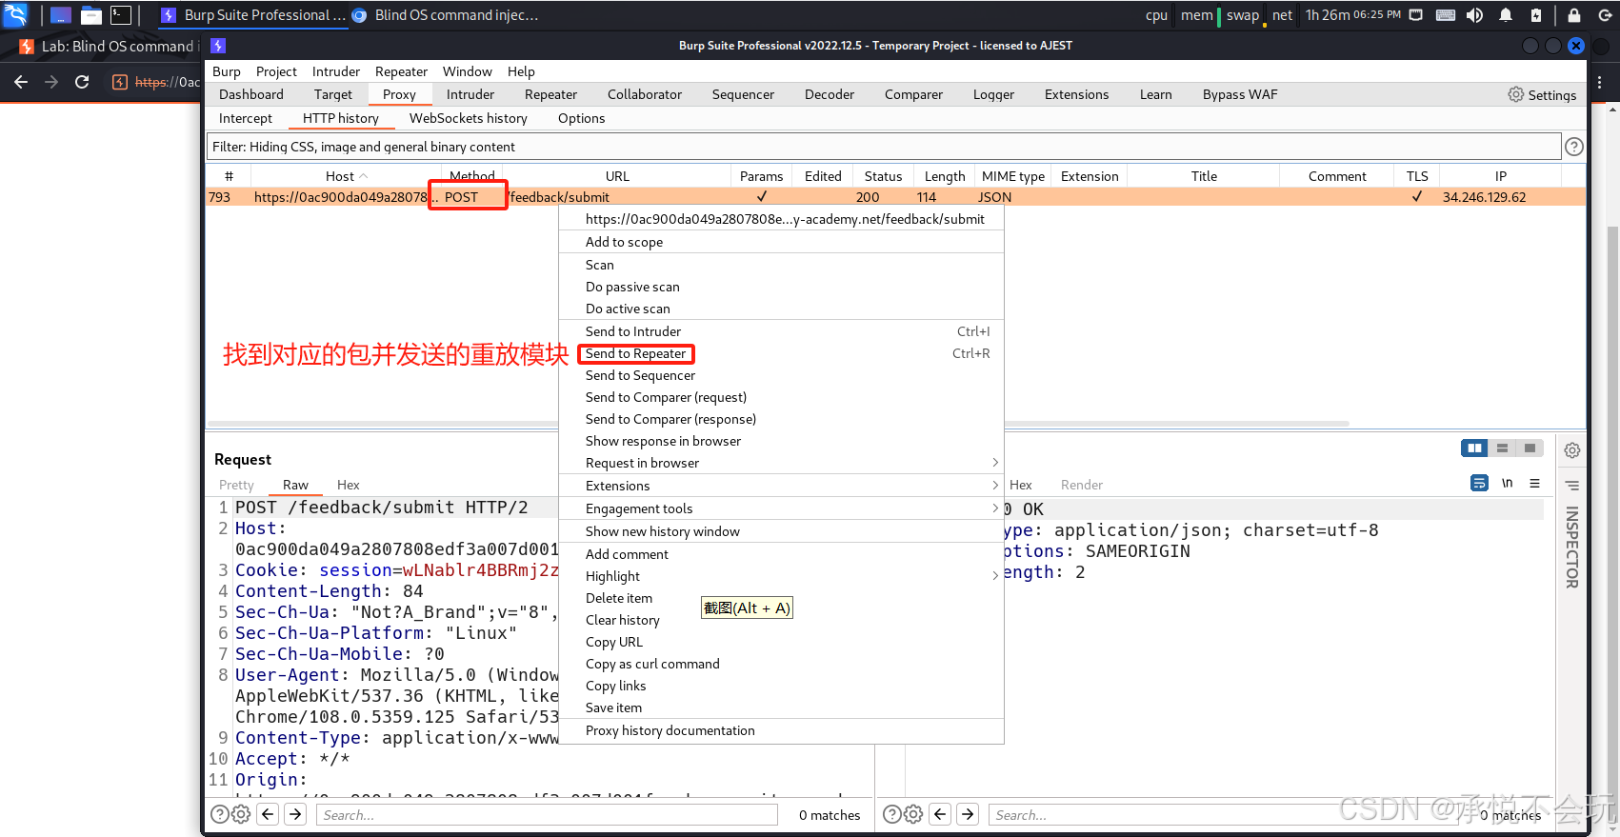Viewport: 1620px width, 837px height.
Task: Go to next request search match
Action: [296, 814]
